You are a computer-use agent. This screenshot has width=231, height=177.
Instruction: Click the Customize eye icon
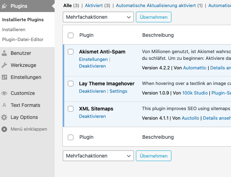4,93
